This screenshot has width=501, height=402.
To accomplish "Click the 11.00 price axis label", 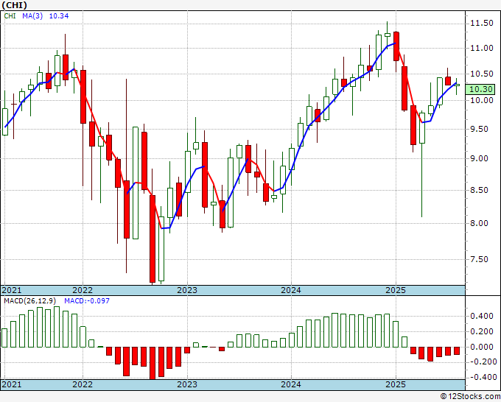I will pyautogui.click(x=481, y=49).
